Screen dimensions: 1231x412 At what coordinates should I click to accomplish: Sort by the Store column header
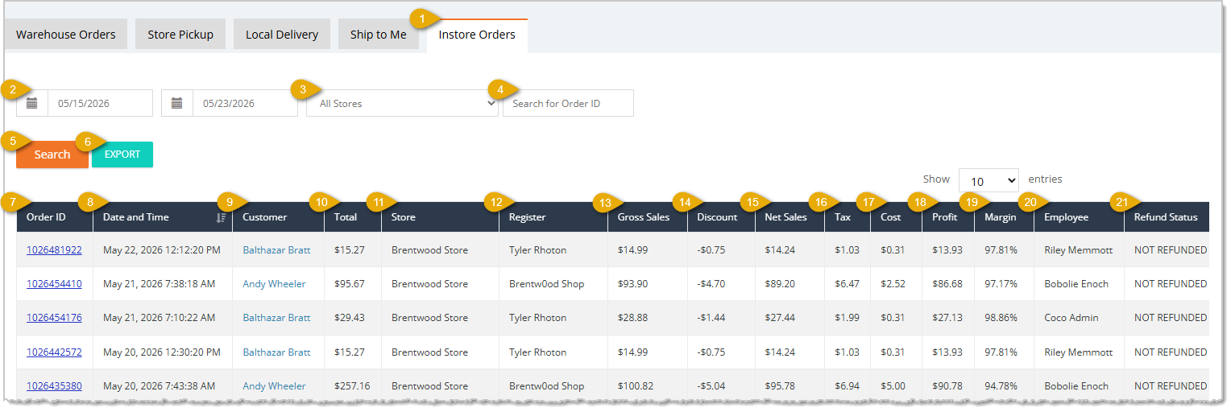tap(441, 217)
